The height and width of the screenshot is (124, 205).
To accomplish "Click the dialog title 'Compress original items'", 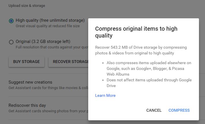I will click(136, 32).
